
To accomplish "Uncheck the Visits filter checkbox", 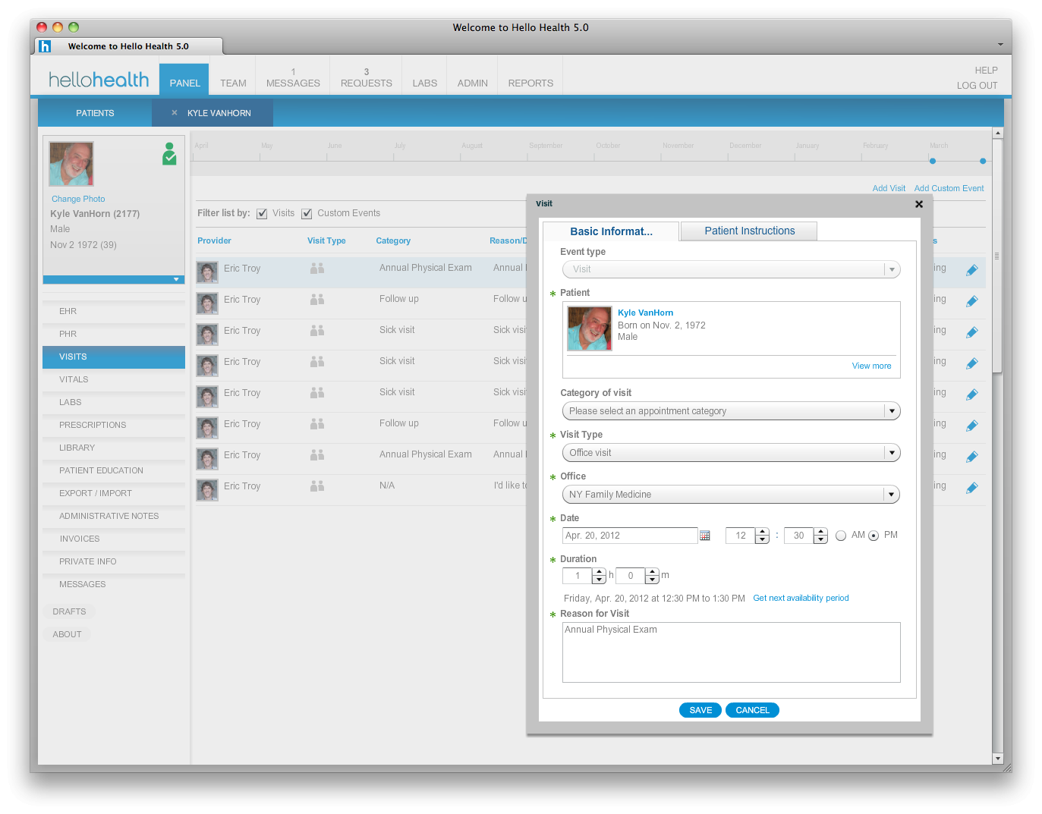I will click(x=262, y=213).
